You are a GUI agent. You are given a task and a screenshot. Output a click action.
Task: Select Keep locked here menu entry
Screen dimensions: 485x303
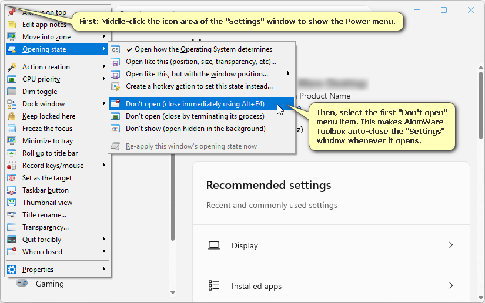58,116
